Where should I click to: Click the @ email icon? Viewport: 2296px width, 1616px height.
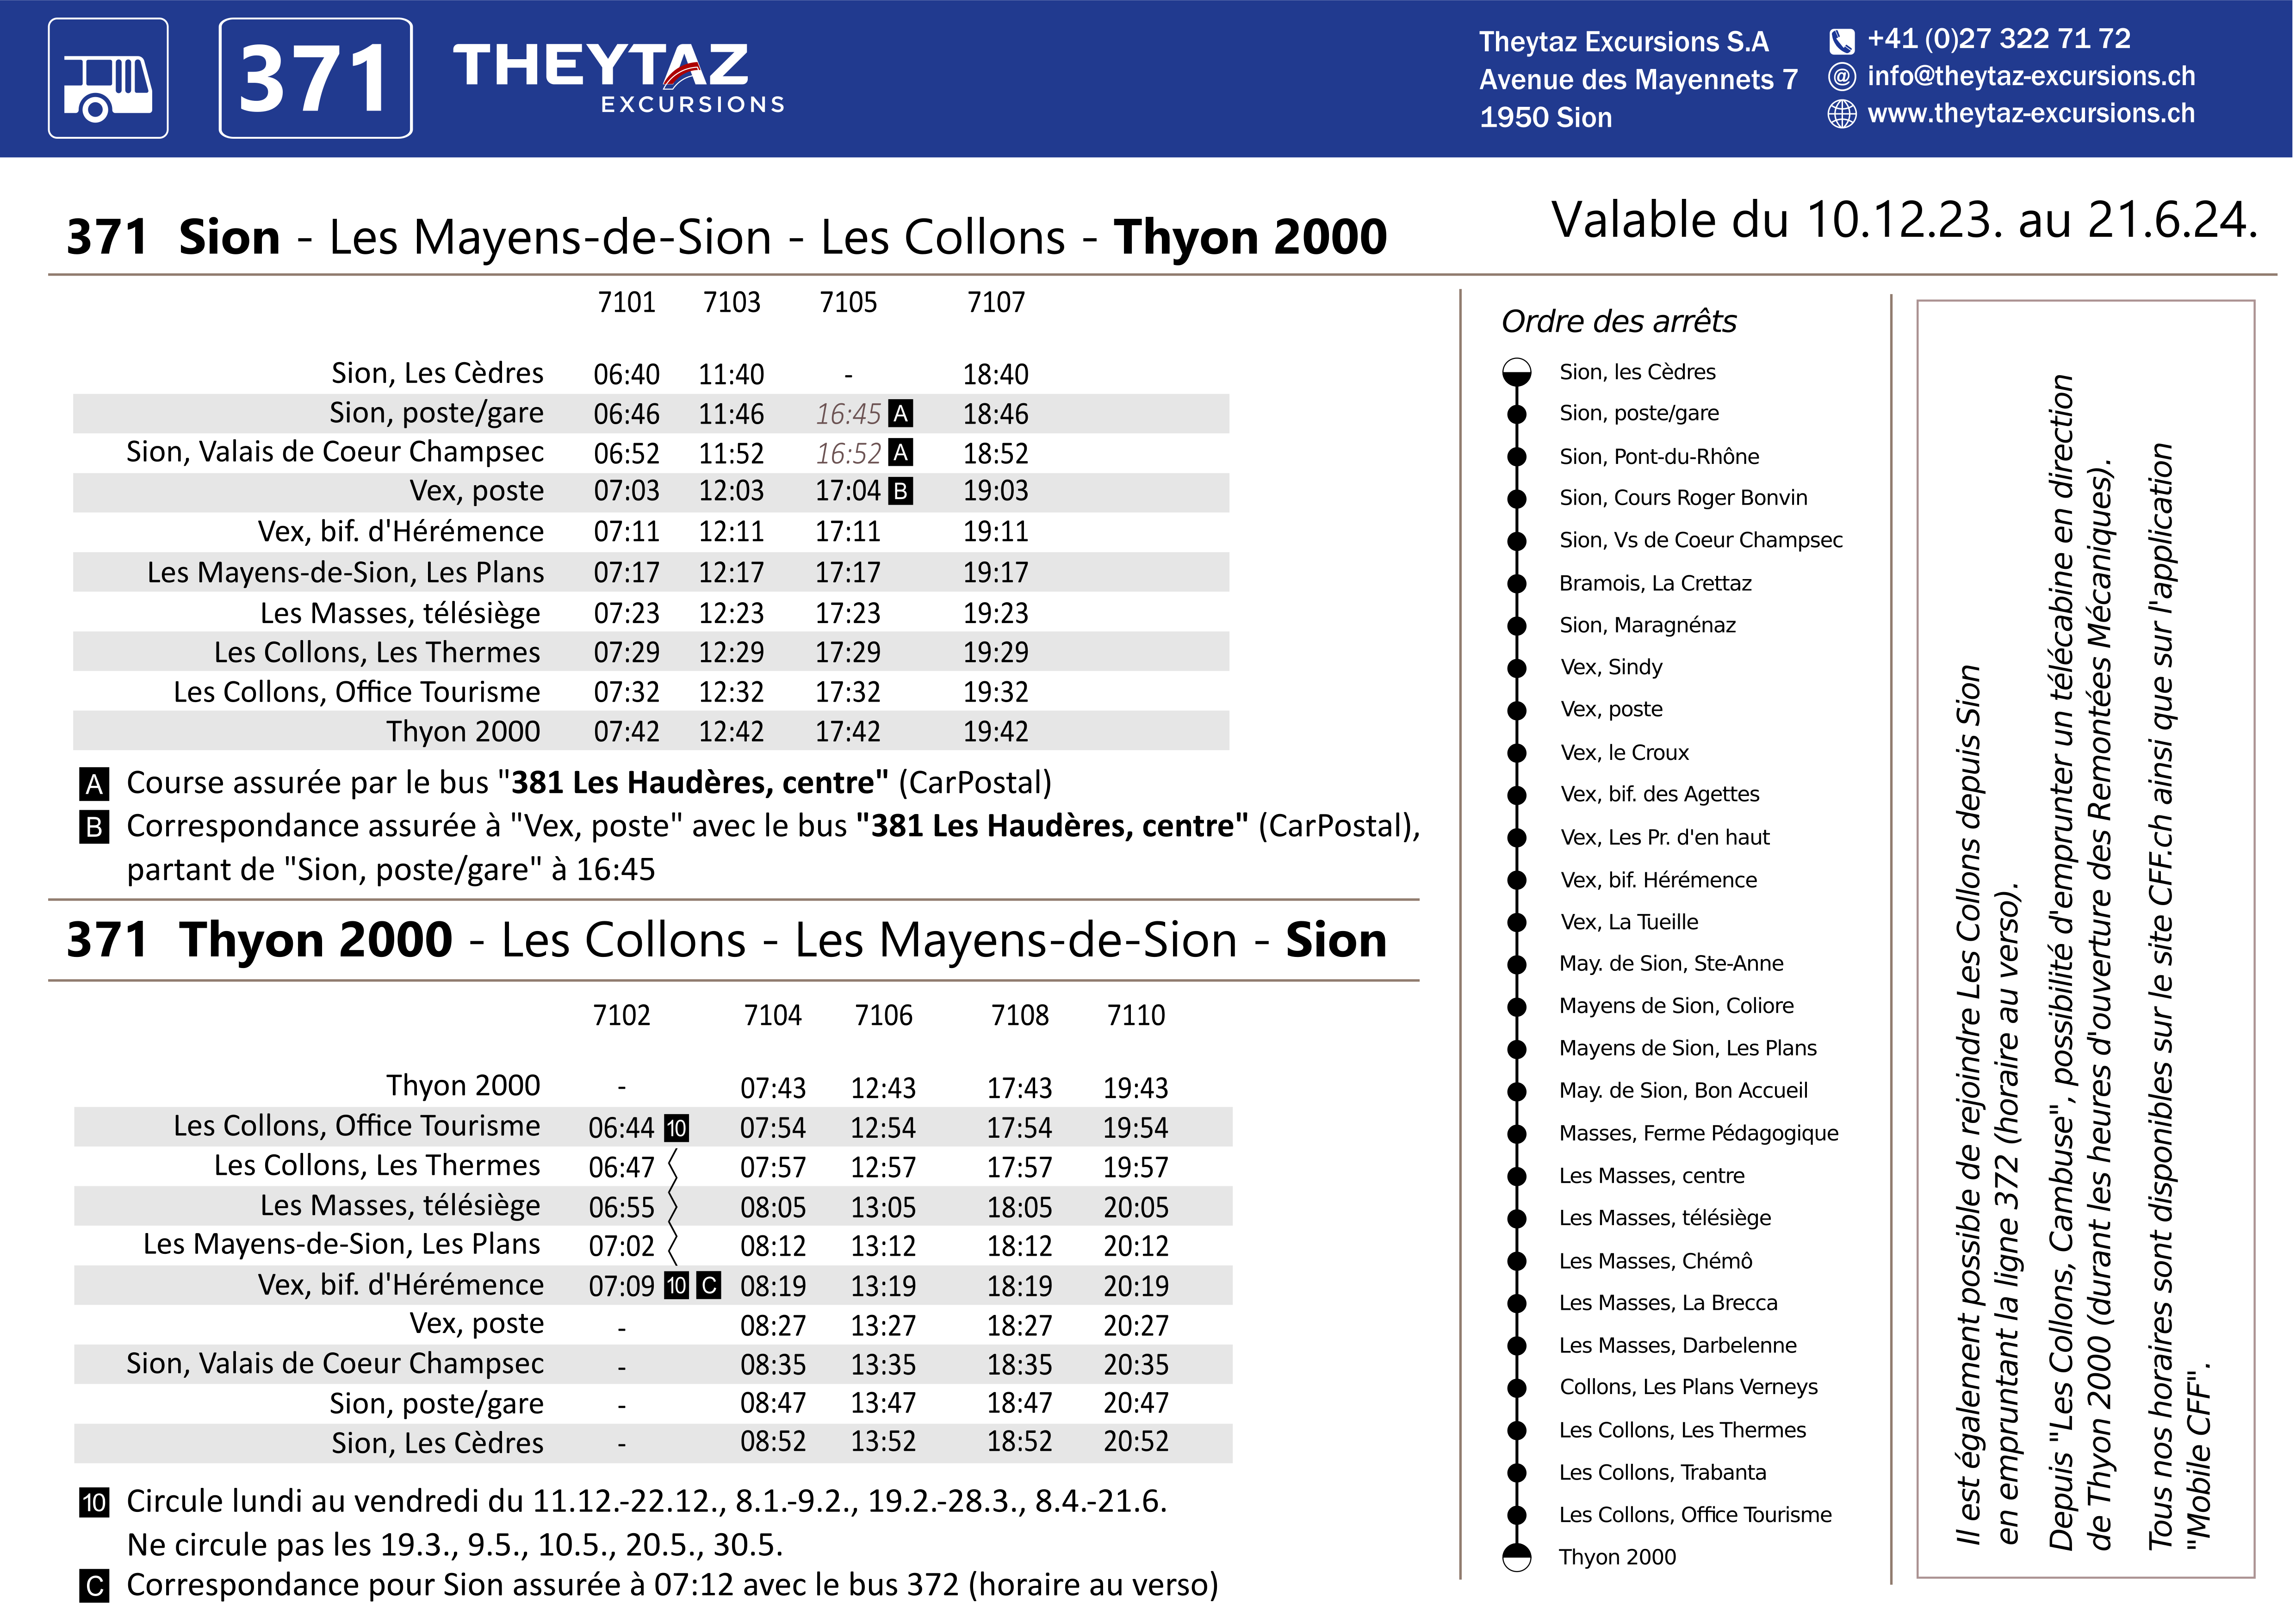pyautogui.click(x=1841, y=77)
